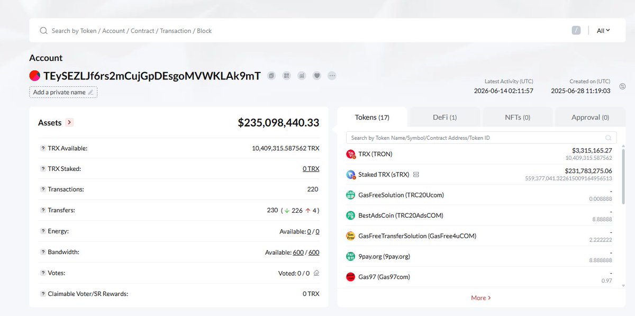
Task: Click the help icon beside Transfers
Action: pos(43,210)
